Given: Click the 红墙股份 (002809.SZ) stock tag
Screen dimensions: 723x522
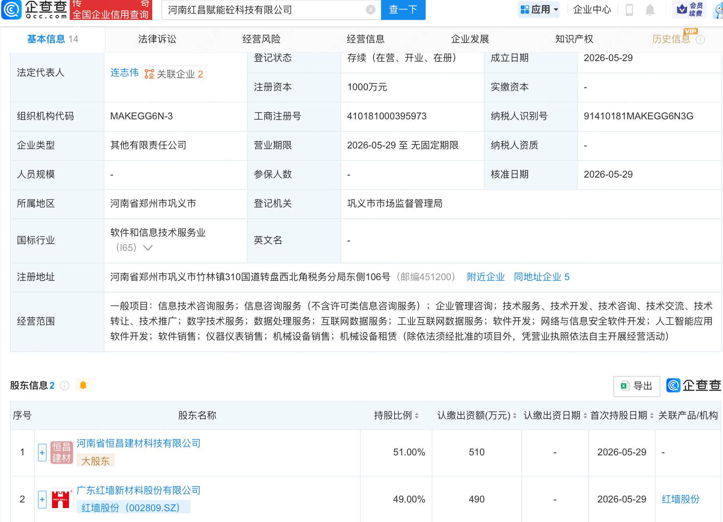Looking at the screenshot, I should click(133, 508).
